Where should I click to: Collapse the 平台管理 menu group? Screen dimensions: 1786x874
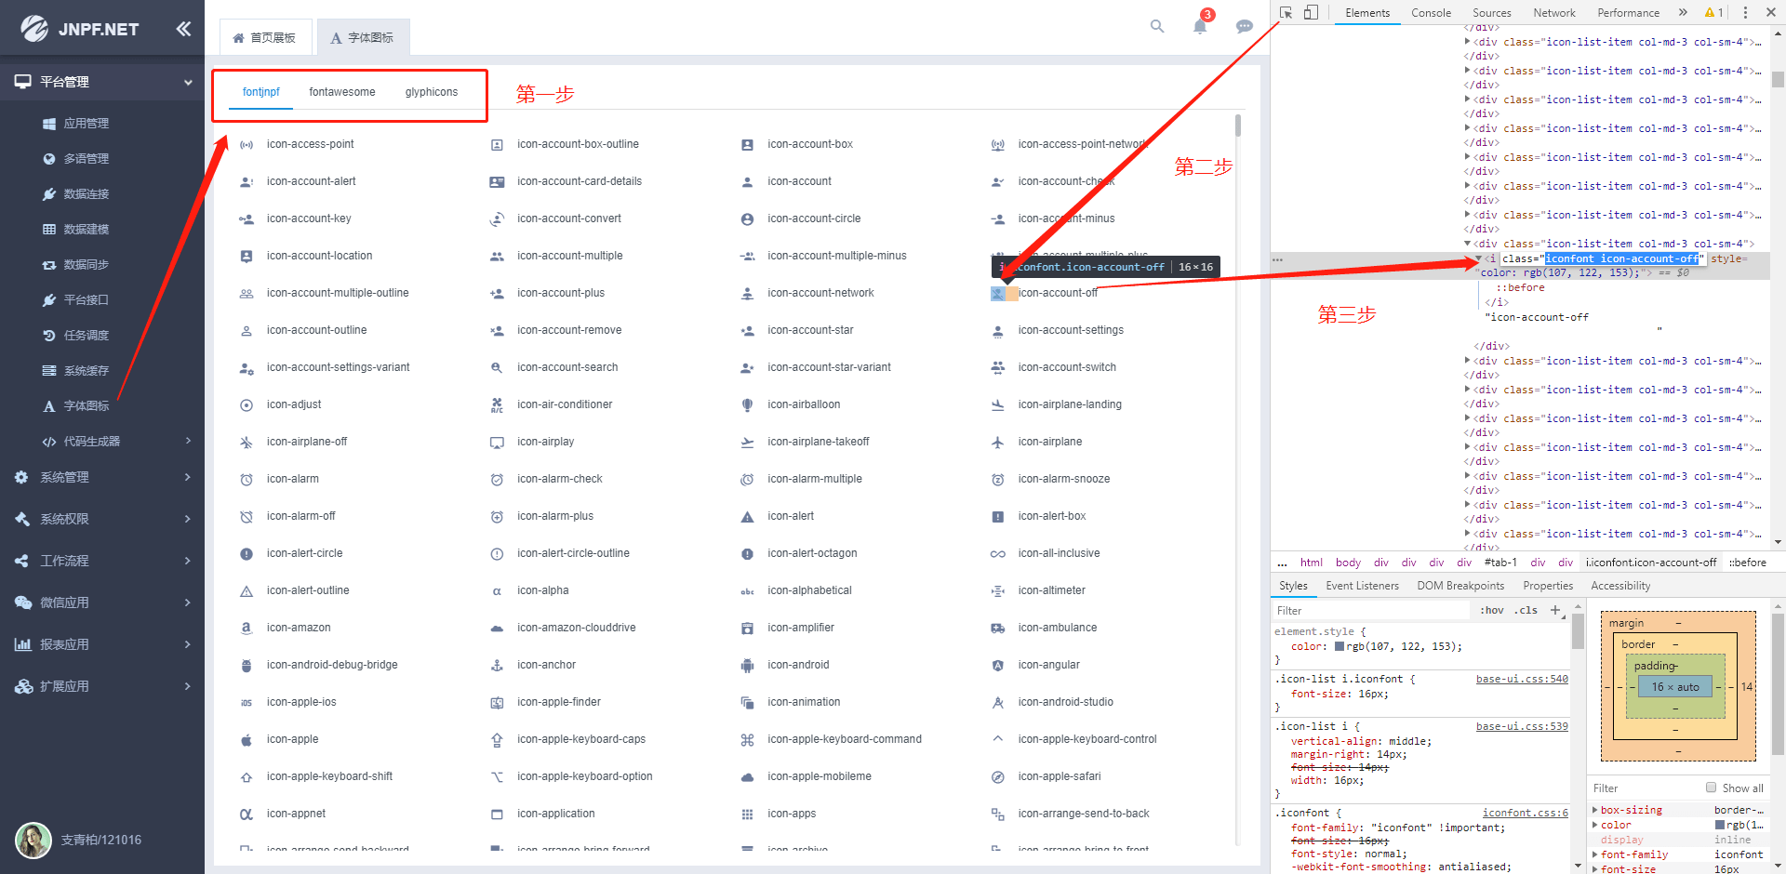(102, 82)
